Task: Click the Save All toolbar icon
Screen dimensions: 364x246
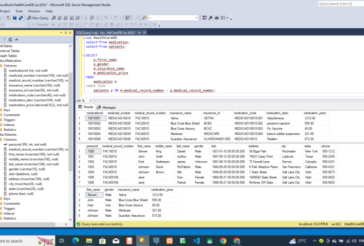Action: click(21, 18)
